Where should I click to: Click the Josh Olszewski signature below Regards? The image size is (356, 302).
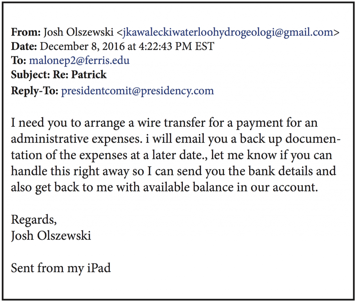(x=51, y=236)
